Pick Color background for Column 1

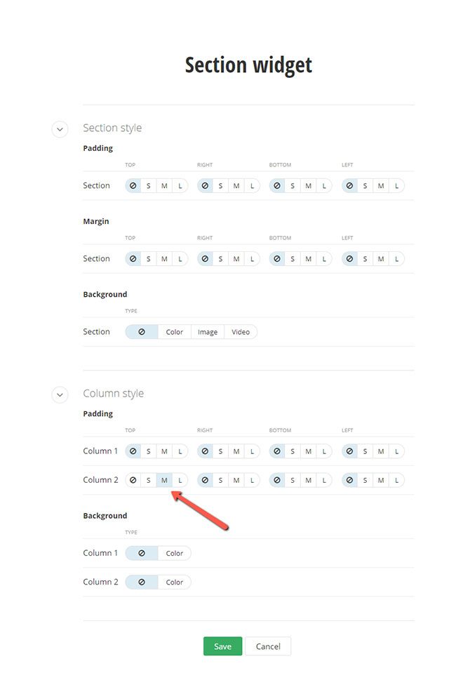175,554
